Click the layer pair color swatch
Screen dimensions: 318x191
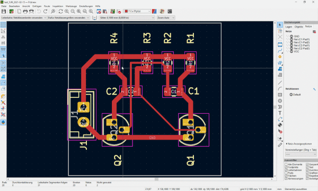pyautogui.click(x=154, y=11)
